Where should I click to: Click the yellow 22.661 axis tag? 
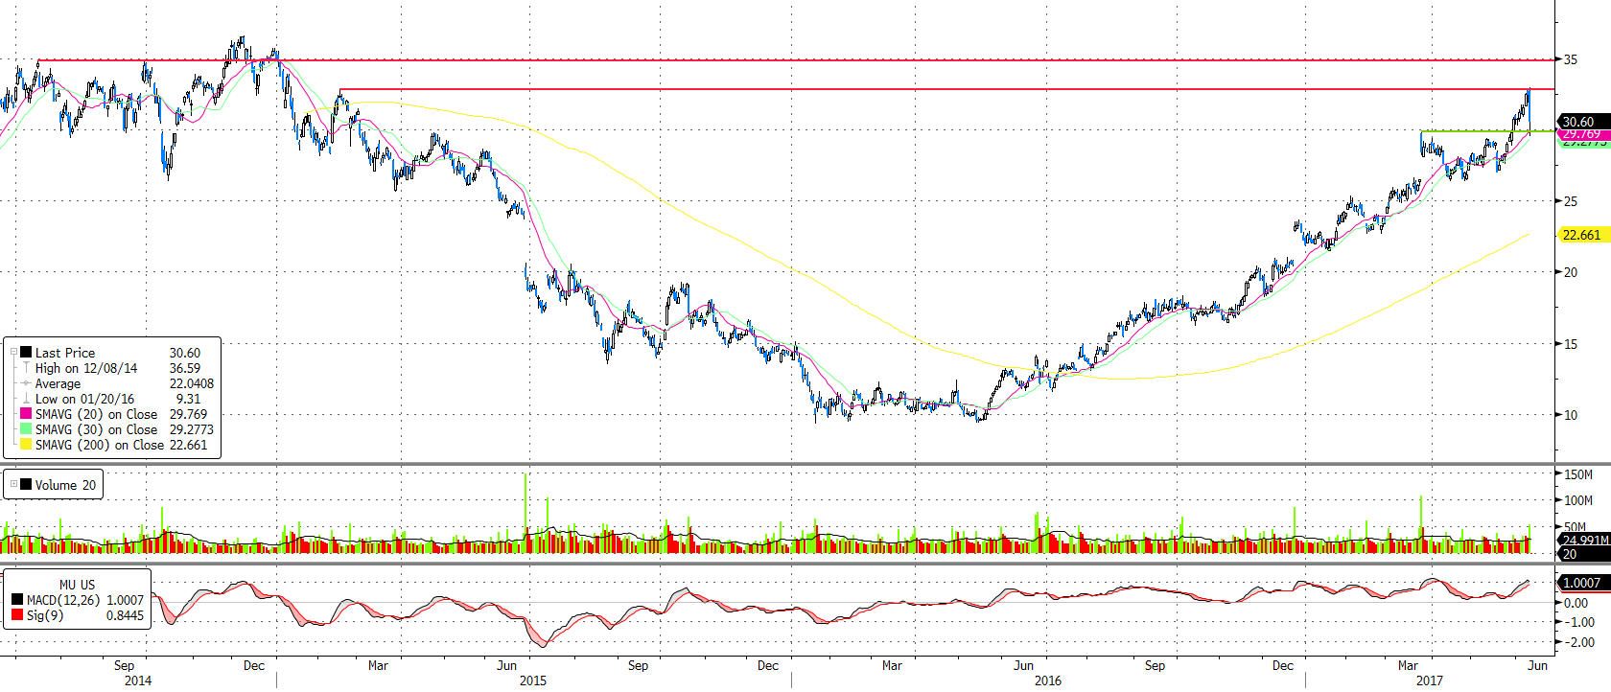click(1583, 235)
